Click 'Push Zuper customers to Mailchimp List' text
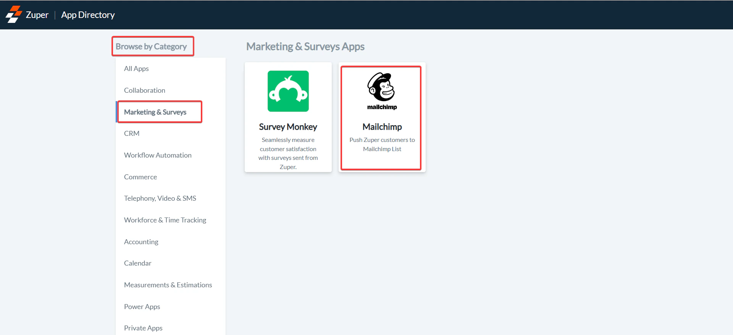733x335 pixels. (382, 145)
